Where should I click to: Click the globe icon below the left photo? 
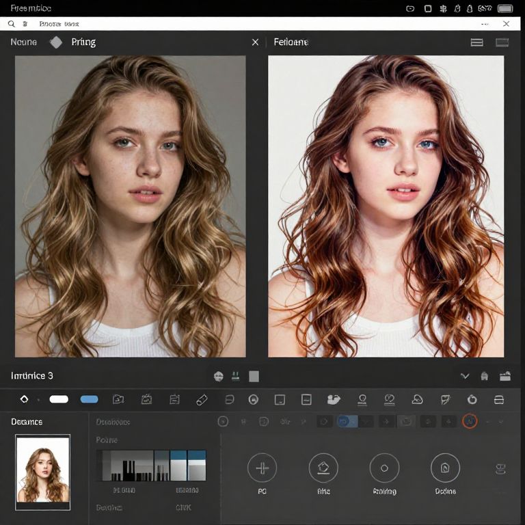point(219,376)
